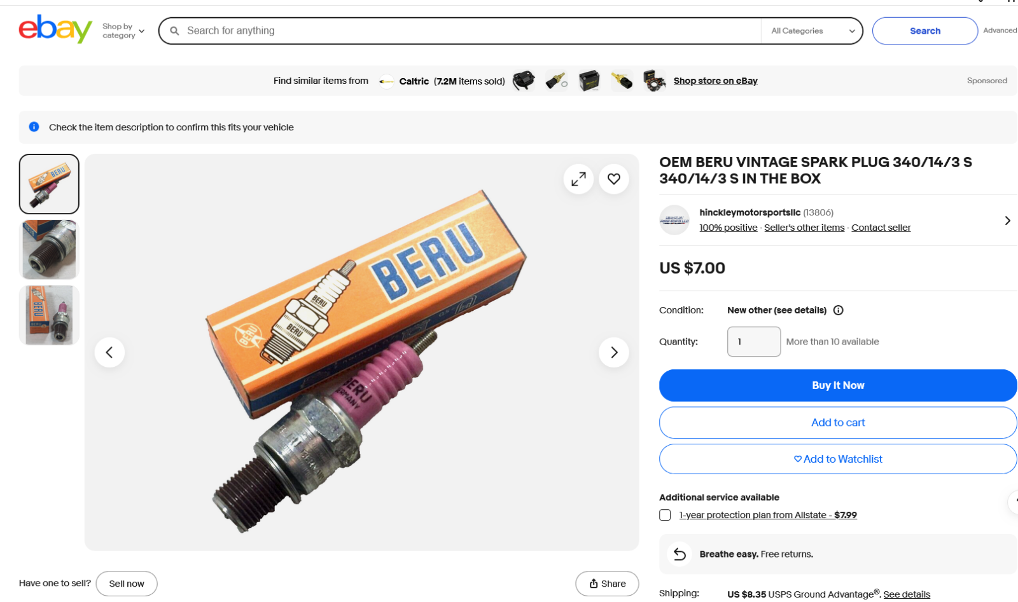
Task: Click the Share button
Action: tap(607, 584)
